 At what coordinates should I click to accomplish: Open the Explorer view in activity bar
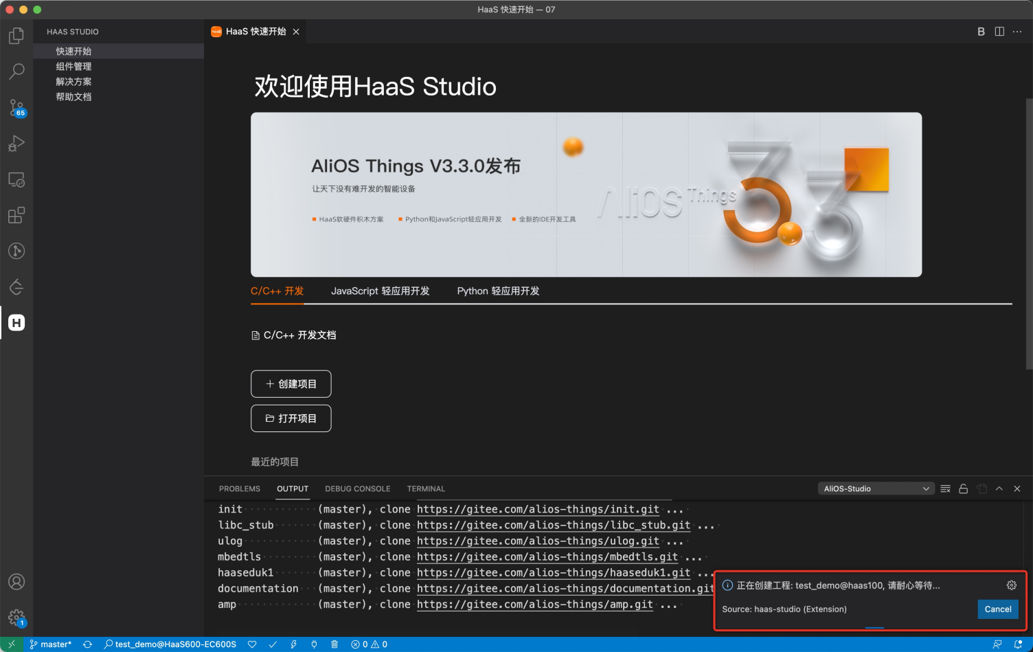click(16, 36)
